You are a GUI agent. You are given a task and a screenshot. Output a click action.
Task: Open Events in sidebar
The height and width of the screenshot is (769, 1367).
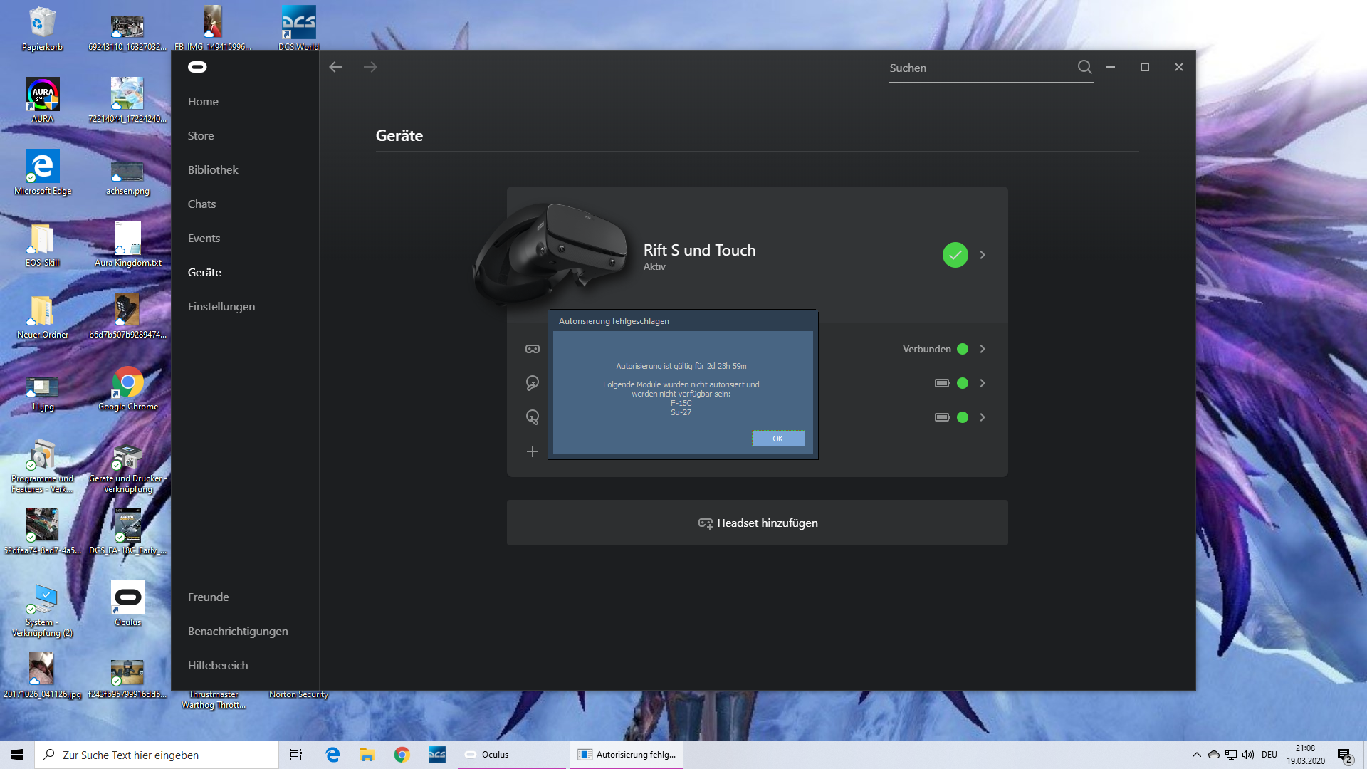click(x=204, y=239)
